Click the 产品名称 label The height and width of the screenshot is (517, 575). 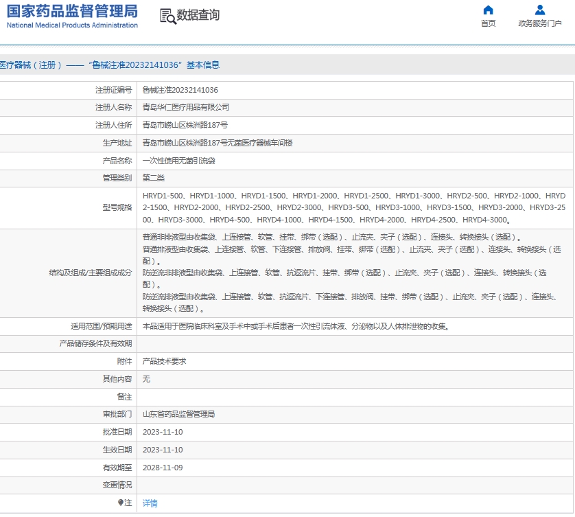117,161
